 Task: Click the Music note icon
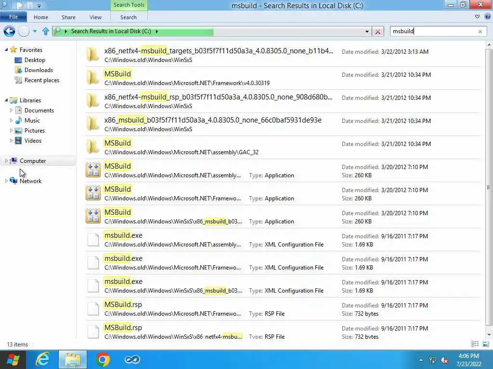19,120
